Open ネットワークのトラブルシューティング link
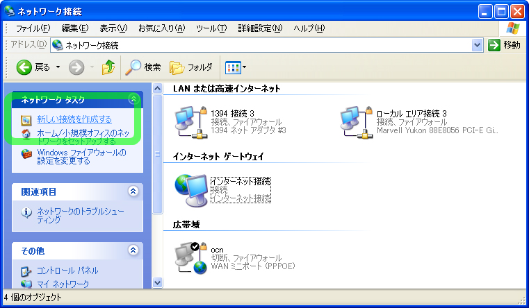 tap(81, 216)
